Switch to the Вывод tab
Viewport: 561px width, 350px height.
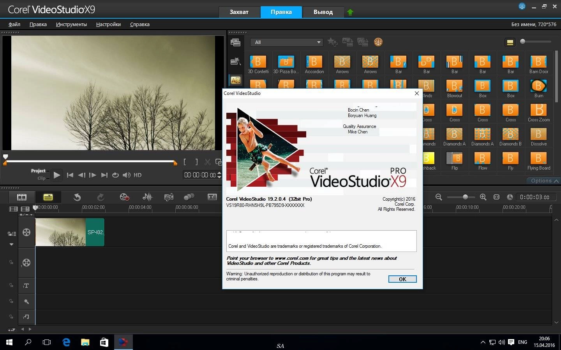(x=323, y=12)
